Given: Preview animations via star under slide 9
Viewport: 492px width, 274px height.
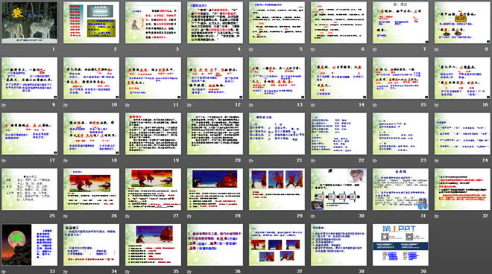Looking at the screenshot, I should click(4, 105).
